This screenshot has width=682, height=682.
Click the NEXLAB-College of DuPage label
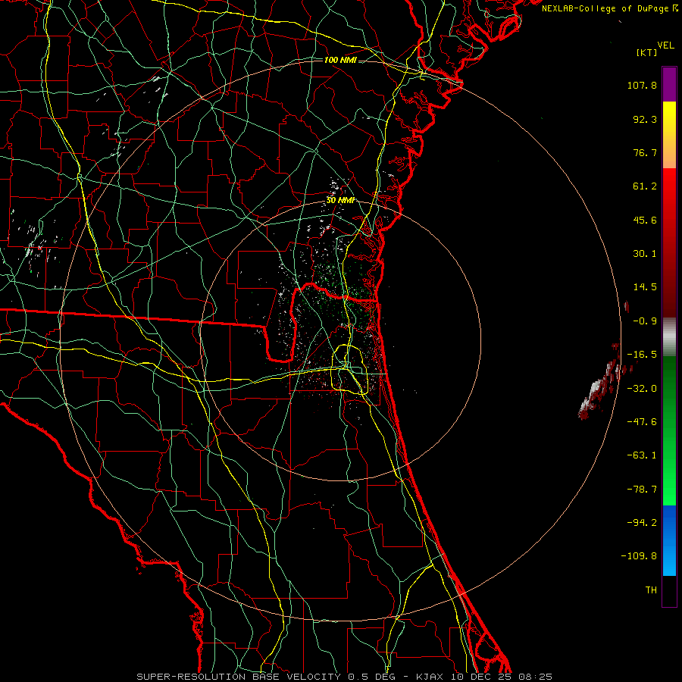[x=606, y=8]
